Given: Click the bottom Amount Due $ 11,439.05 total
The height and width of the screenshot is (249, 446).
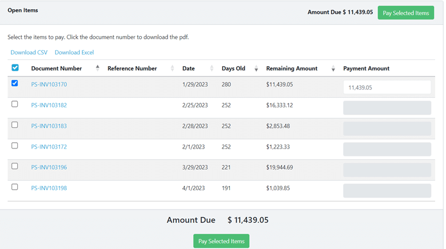Looking at the screenshot, I should point(218,220).
